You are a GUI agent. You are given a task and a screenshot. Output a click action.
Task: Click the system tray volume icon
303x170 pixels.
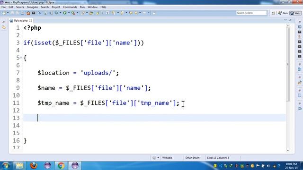[x=268, y=166]
